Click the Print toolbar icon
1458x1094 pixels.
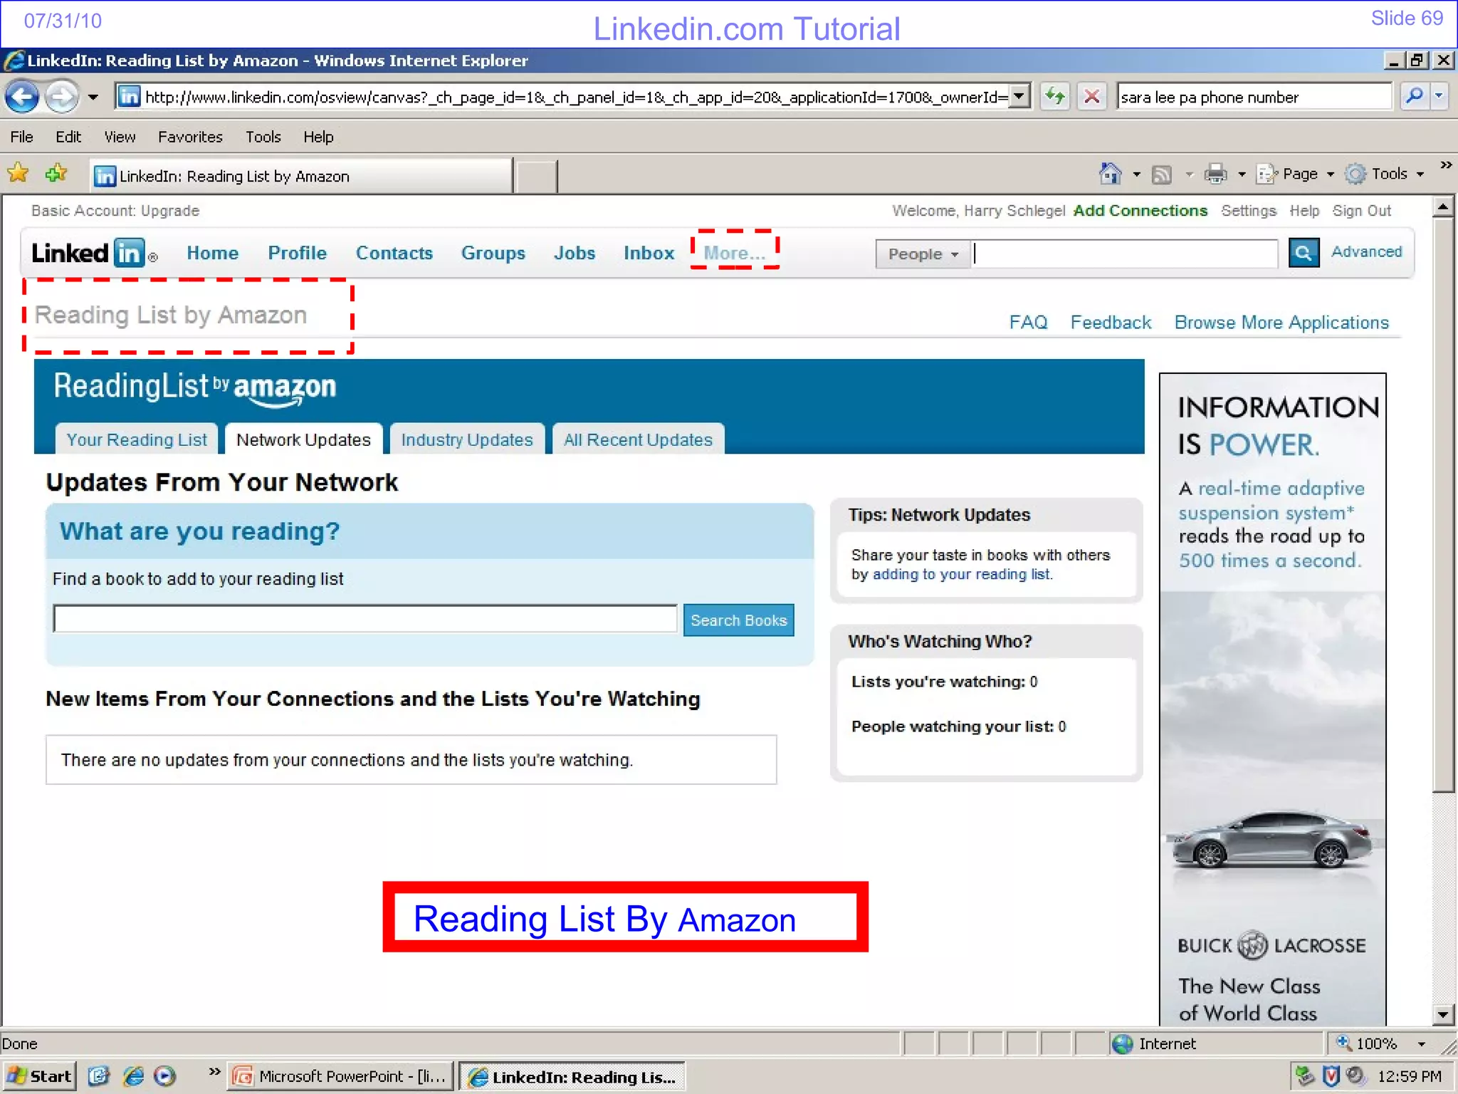click(x=1215, y=174)
